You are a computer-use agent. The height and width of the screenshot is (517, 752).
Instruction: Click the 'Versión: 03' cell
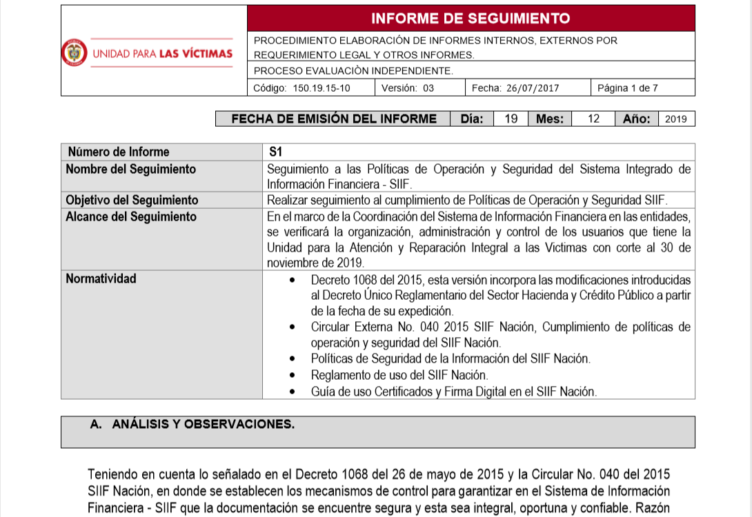pos(419,88)
